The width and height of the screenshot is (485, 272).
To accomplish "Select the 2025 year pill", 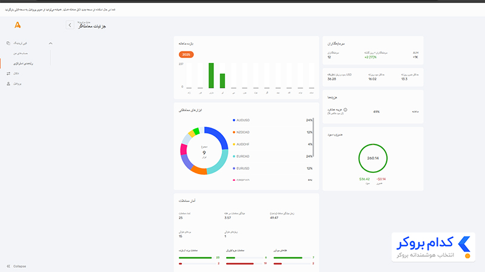I will (186, 54).
